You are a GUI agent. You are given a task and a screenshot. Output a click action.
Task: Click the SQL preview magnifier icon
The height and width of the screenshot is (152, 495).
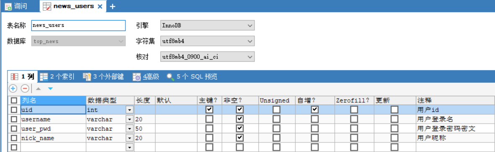coord(170,77)
